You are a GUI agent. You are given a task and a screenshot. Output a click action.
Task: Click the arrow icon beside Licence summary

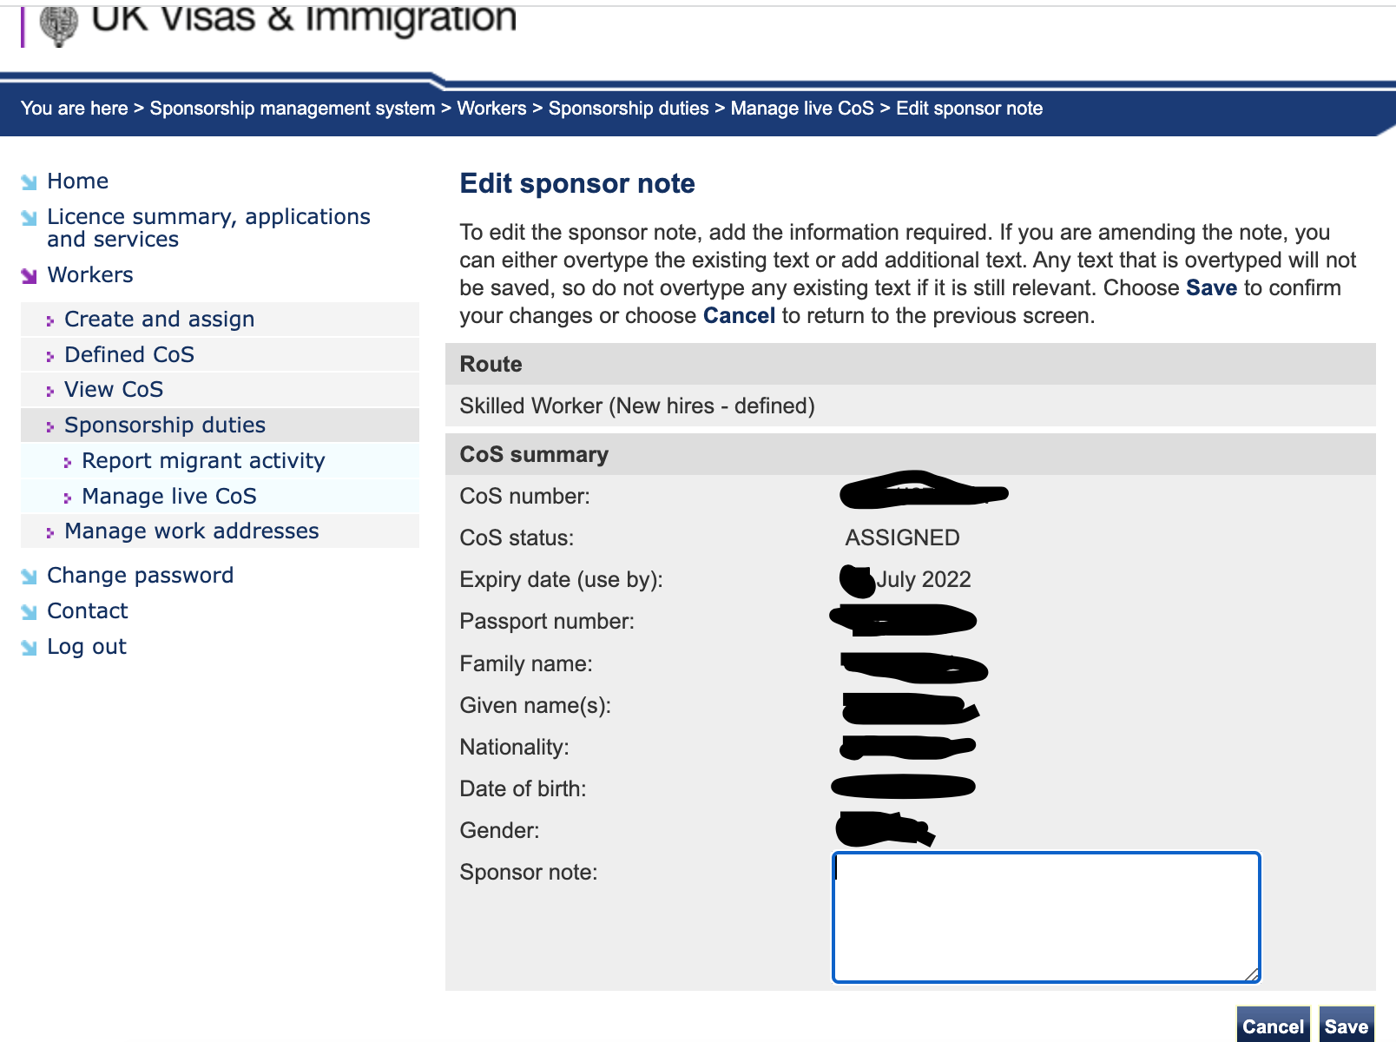pos(30,218)
